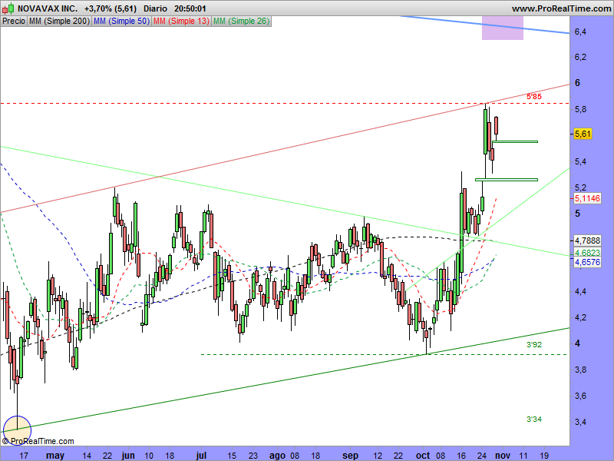Click the blue circle marker at chart low
The image size is (614, 461).
pos(17,429)
